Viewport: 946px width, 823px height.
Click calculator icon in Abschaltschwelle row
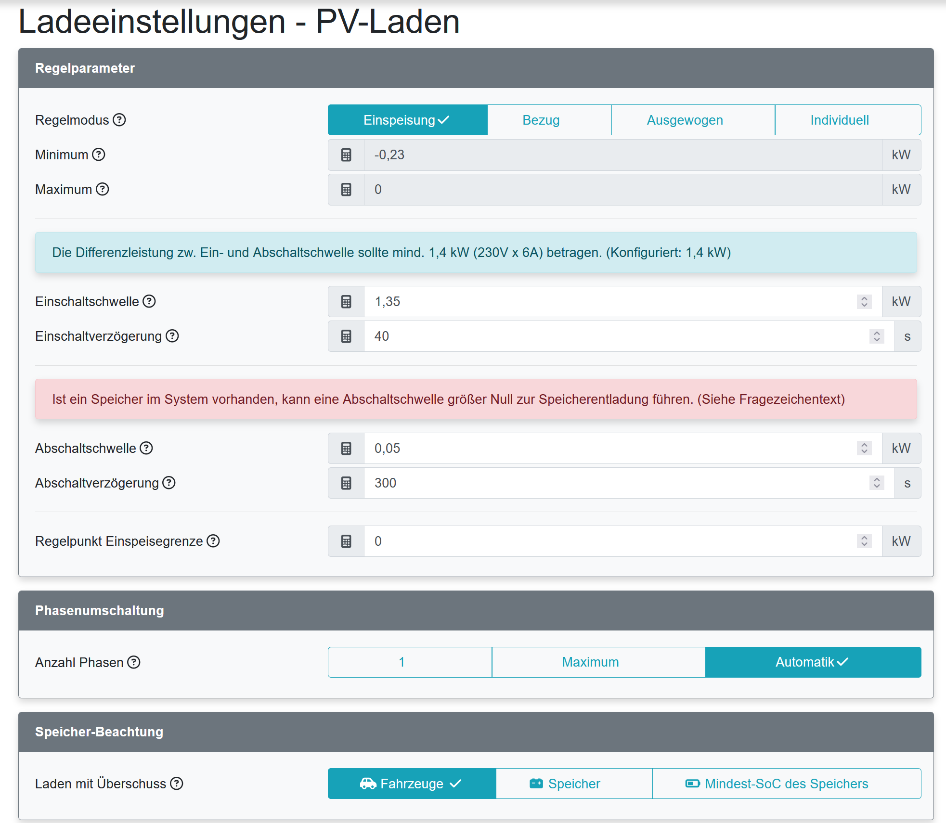tap(346, 449)
